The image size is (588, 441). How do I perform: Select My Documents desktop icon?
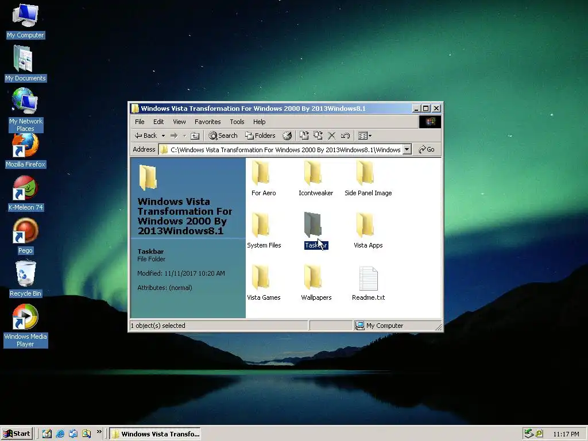click(x=25, y=63)
